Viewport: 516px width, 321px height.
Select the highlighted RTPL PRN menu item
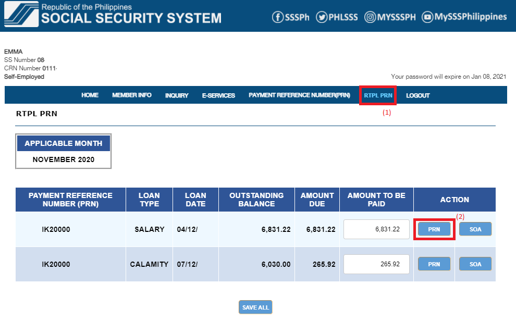[378, 95]
